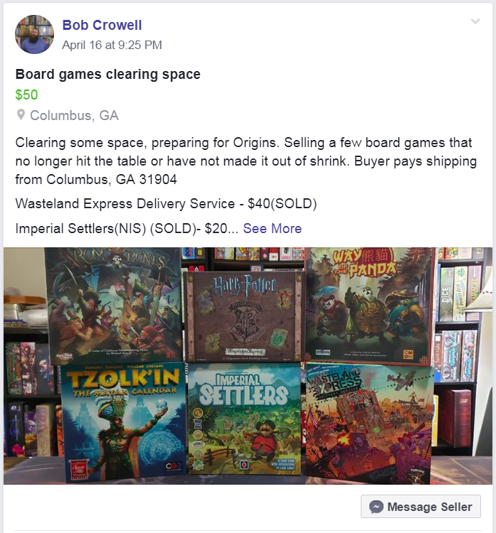Click the Wasteland Express Delivery Service listing line

tap(166, 204)
